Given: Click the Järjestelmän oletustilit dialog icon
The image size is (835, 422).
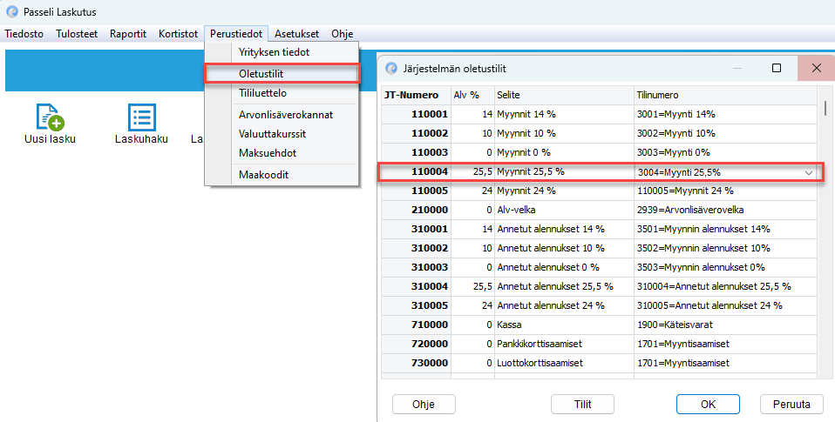Looking at the screenshot, I should (x=390, y=68).
